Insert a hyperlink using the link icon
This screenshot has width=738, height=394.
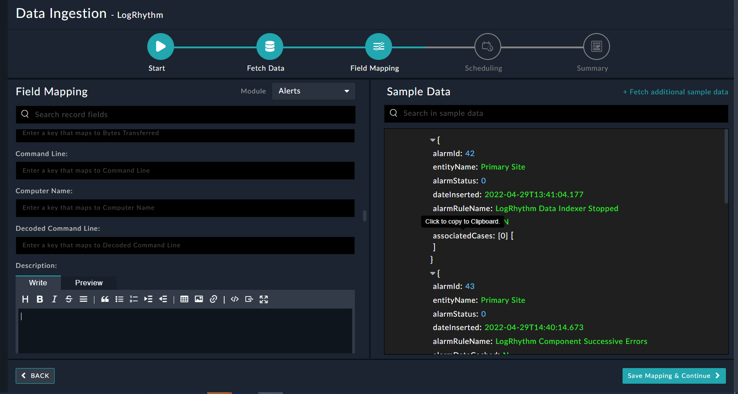tap(213, 299)
